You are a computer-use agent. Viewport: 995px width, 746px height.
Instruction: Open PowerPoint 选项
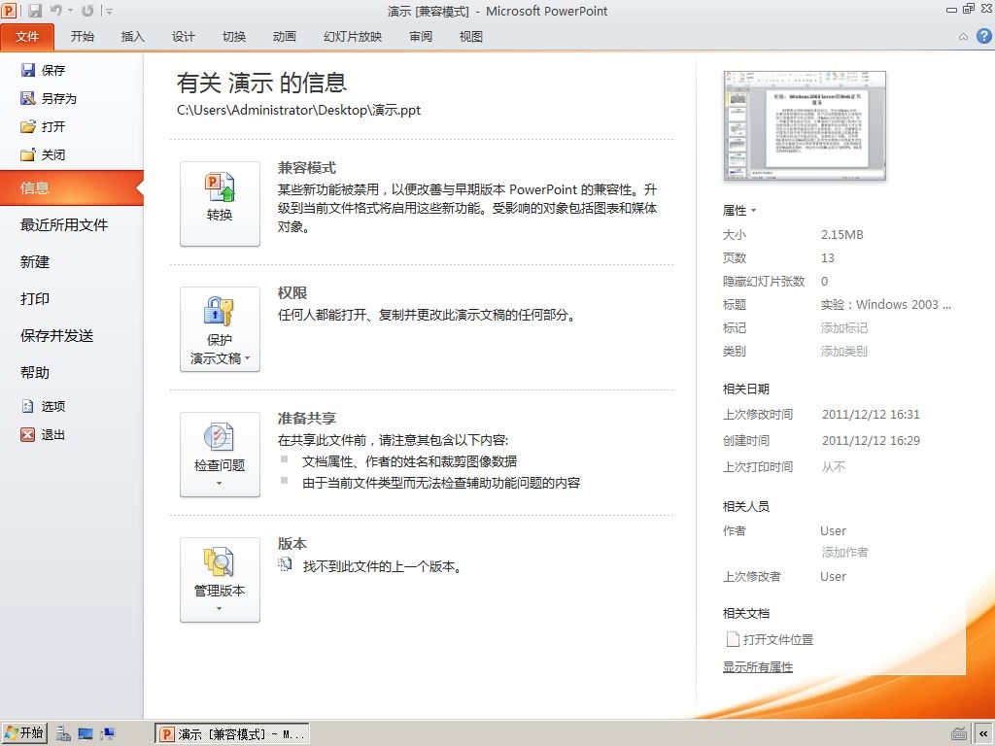pos(43,406)
